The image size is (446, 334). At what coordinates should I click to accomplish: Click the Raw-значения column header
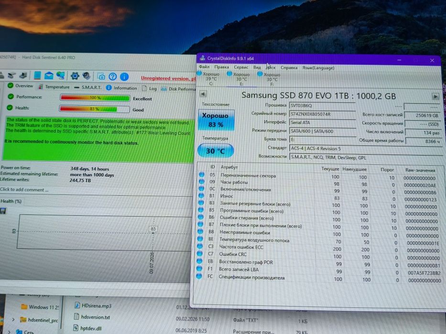pos(420,170)
